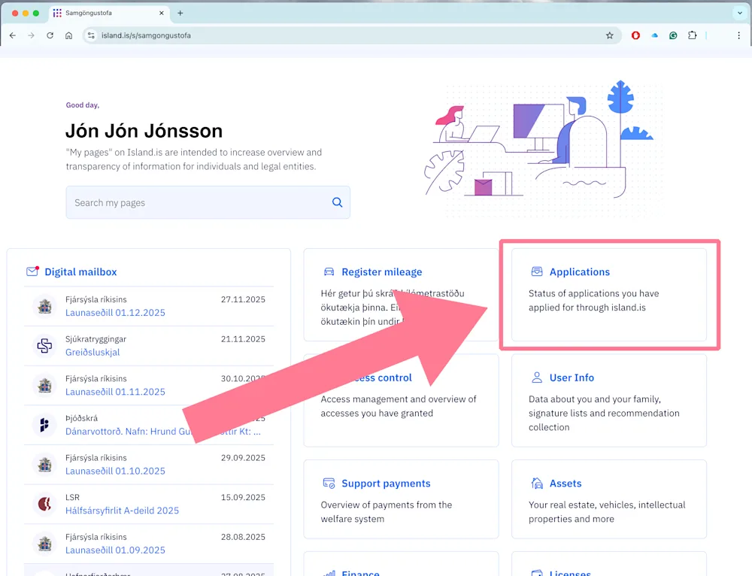752x576 pixels.
Task: Click the date 21.11.2025 in mailbox
Action: (243, 339)
